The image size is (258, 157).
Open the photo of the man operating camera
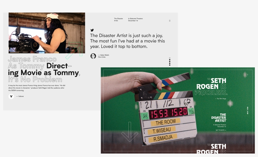tap(47, 33)
